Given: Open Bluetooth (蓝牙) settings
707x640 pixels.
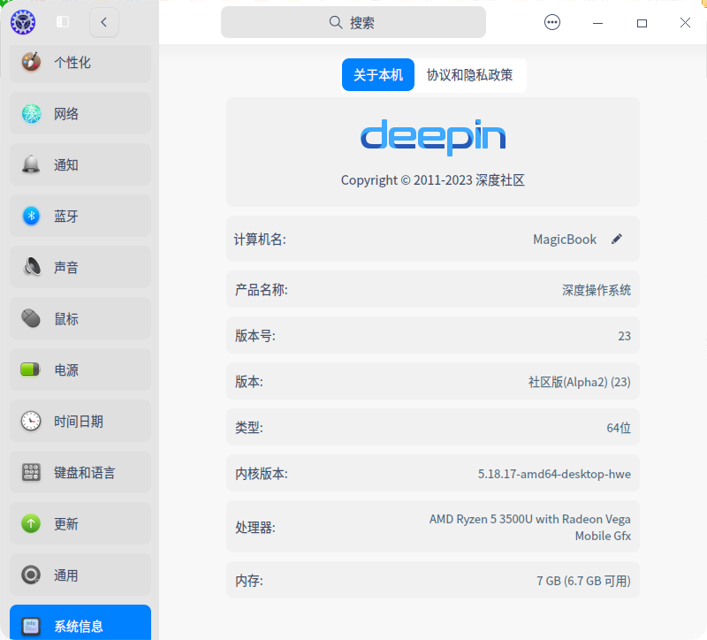Looking at the screenshot, I should [80, 216].
